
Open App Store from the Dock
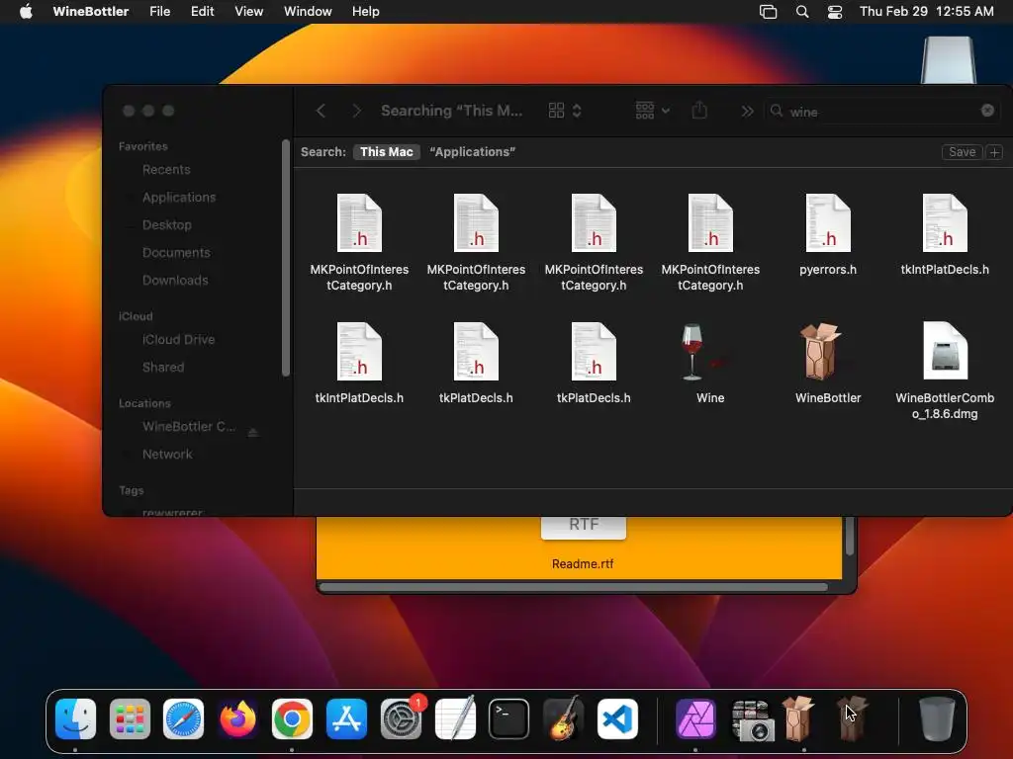(x=346, y=718)
